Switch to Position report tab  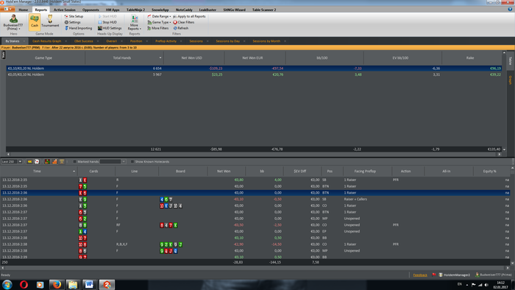click(x=136, y=41)
